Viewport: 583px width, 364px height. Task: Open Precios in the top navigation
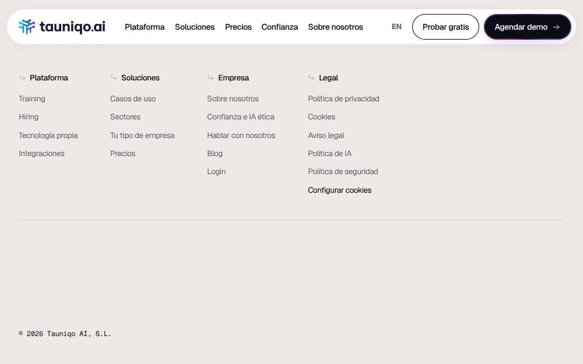[x=238, y=27]
